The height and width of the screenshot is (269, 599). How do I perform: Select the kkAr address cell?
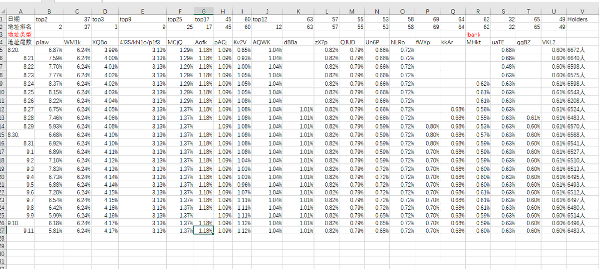pos(453,42)
